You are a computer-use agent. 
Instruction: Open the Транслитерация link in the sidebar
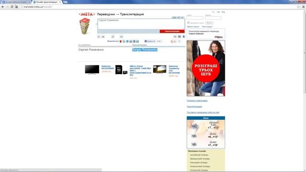tap(194, 107)
